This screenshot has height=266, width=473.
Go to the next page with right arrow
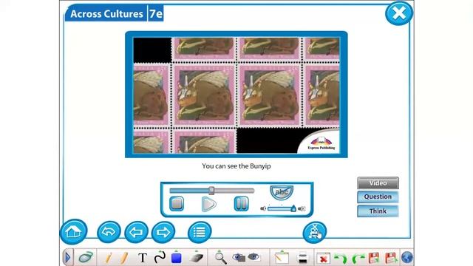163,232
